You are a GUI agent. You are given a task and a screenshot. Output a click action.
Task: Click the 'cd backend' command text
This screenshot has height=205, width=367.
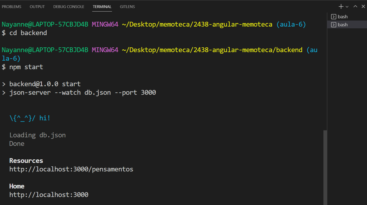coord(28,33)
